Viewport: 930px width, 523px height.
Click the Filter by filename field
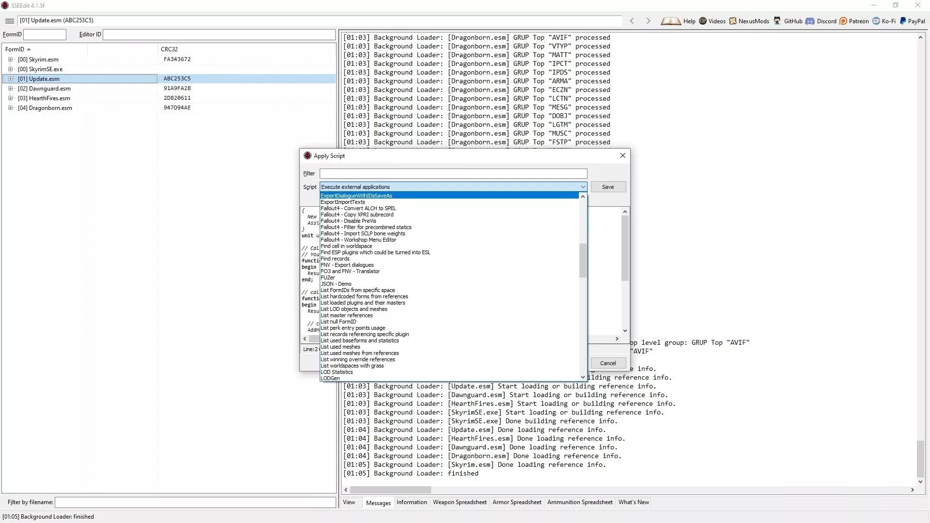point(195,502)
